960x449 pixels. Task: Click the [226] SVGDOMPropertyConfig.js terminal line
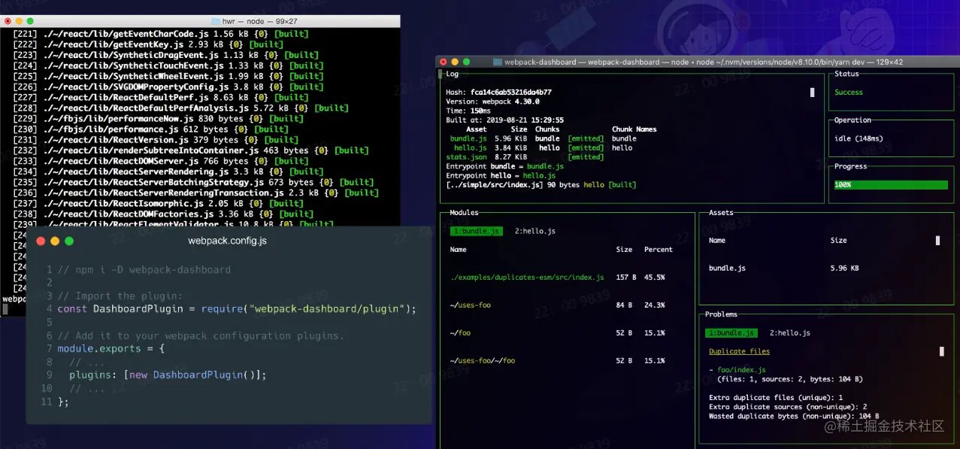click(168, 86)
